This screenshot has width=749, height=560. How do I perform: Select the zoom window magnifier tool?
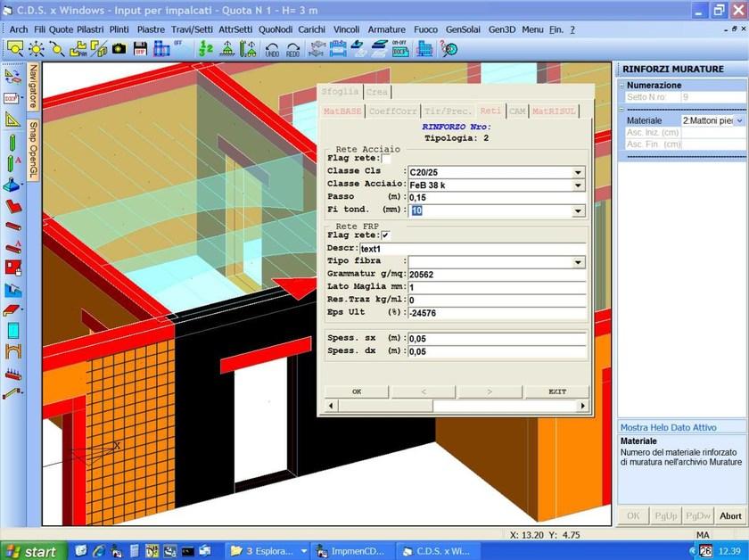click(15, 49)
